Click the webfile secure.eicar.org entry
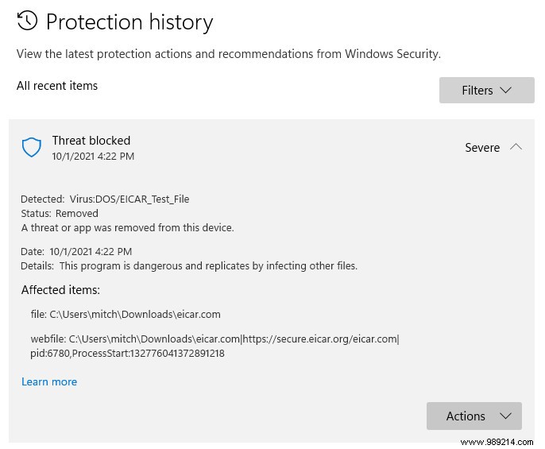545x449 pixels. coord(215,339)
